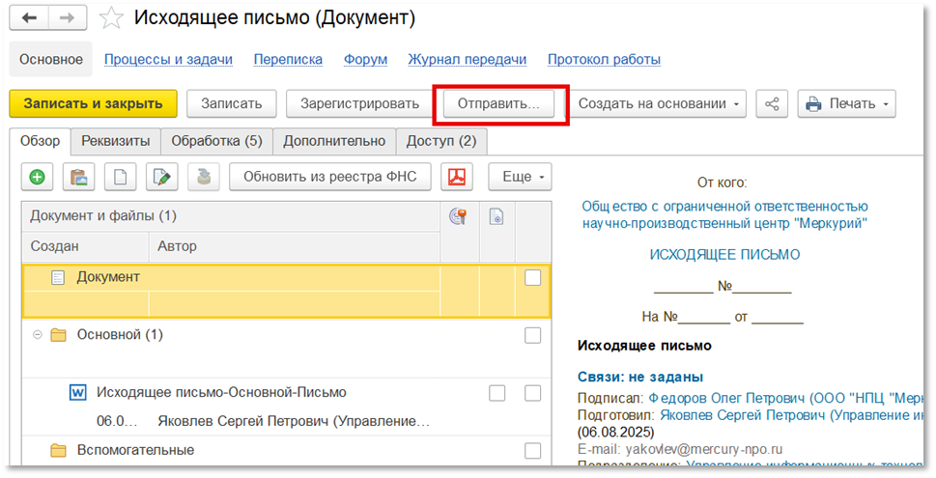
Task: Go back with the left arrow button
Action: coord(29,18)
